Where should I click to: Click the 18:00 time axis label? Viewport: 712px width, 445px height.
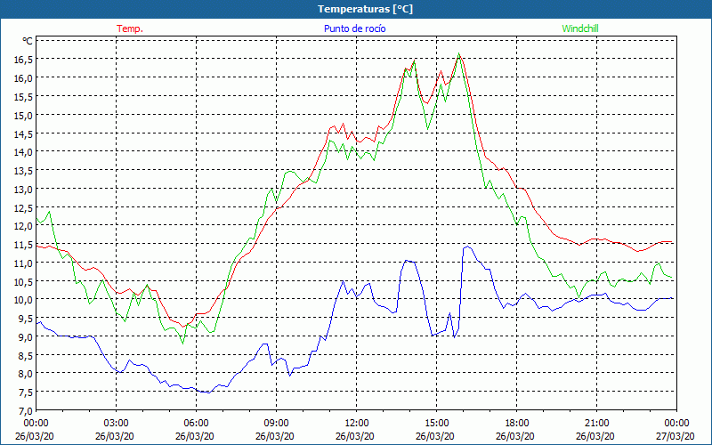coord(516,424)
